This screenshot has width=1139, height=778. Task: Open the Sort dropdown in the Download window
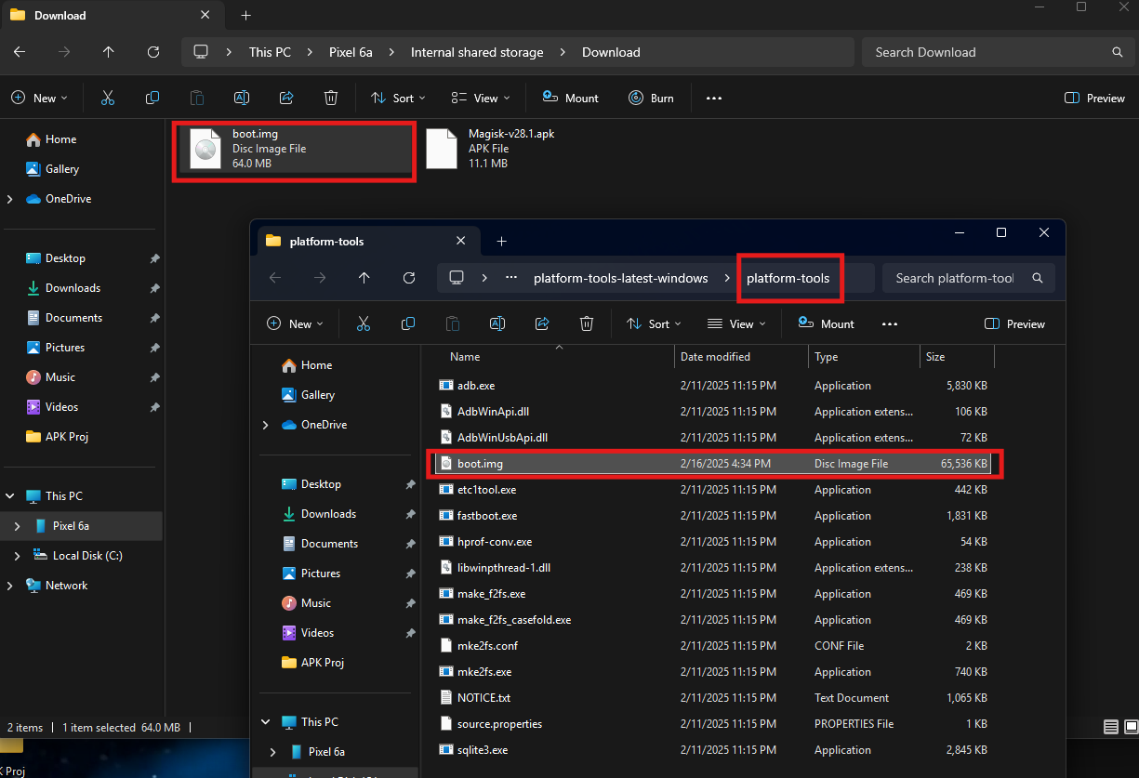point(398,98)
